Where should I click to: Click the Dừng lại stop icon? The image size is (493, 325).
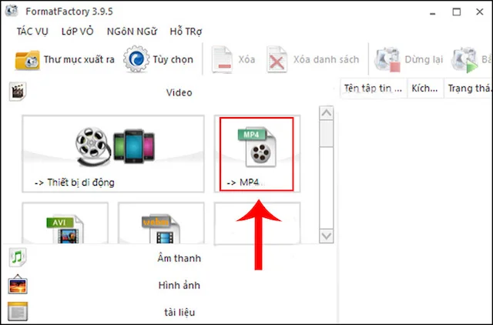(x=387, y=60)
